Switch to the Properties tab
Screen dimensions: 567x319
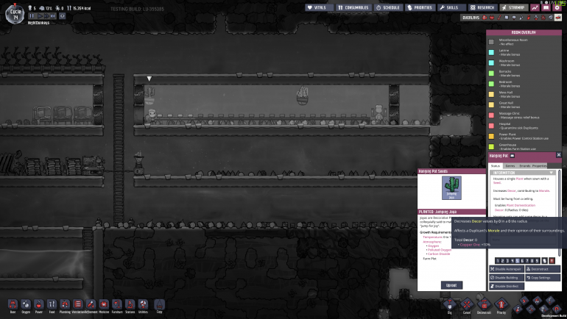(540, 166)
